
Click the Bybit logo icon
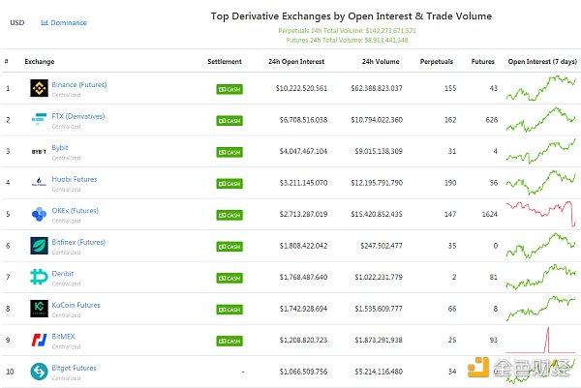point(39,152)
